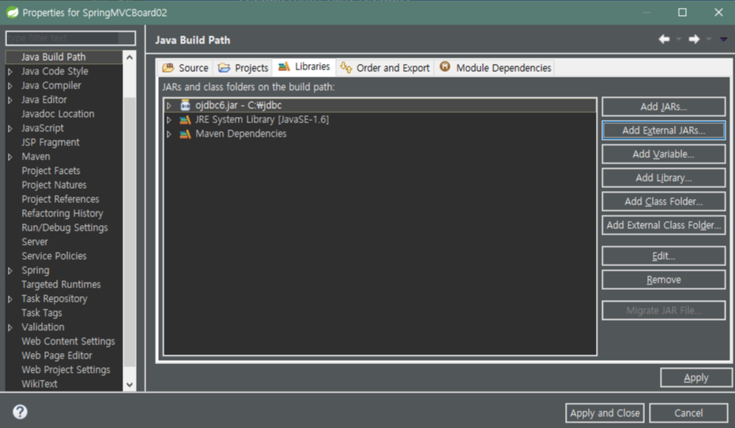The image size is (735, 428).
Task: Click the Apply button
Action: point(696,377)
